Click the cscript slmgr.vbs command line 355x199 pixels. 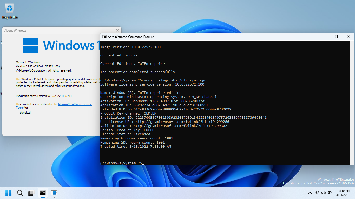click(x=153, y=80)
